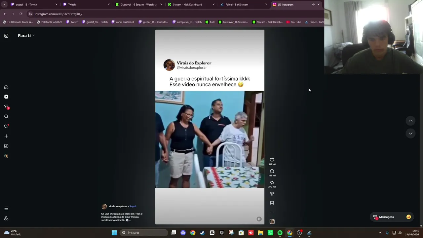Viewport: 423px width, 238px height.
Task: Open profile avatar in the left sidebar
Action: coord(6,156)
